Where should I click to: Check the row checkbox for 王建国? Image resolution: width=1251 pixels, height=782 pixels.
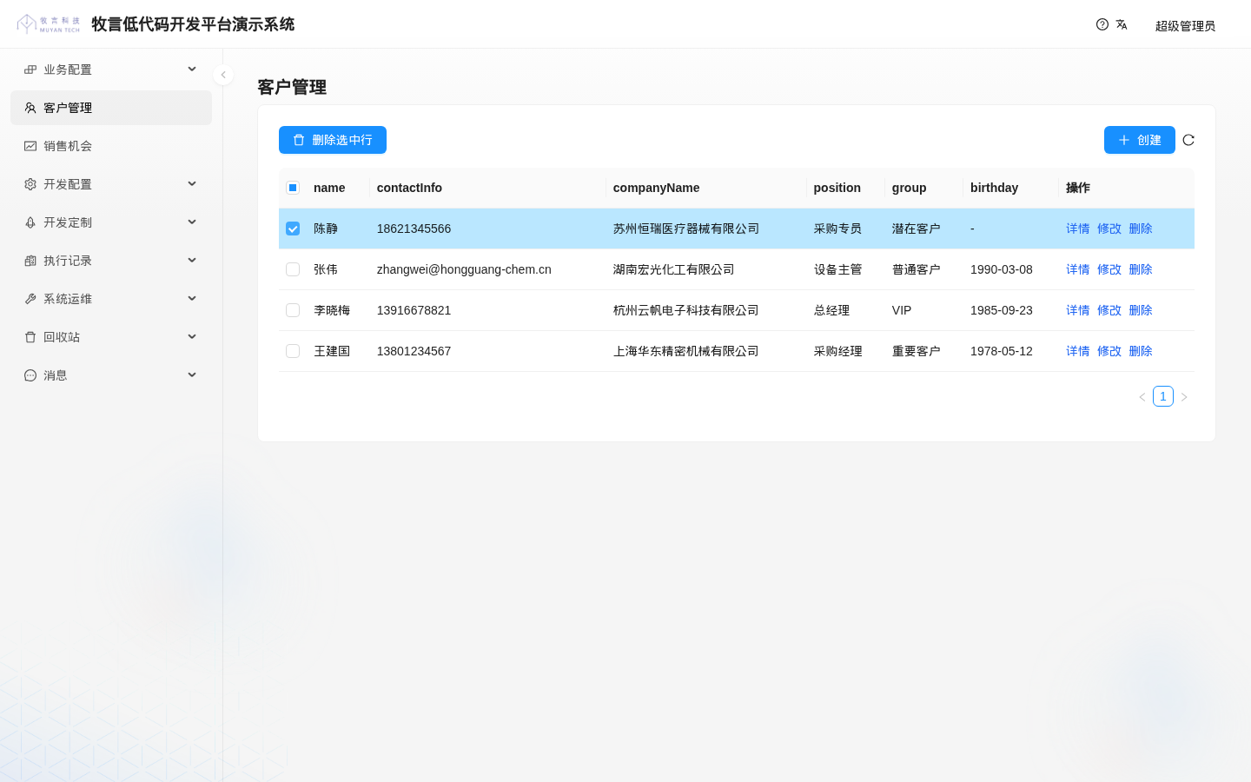point(293,351)
